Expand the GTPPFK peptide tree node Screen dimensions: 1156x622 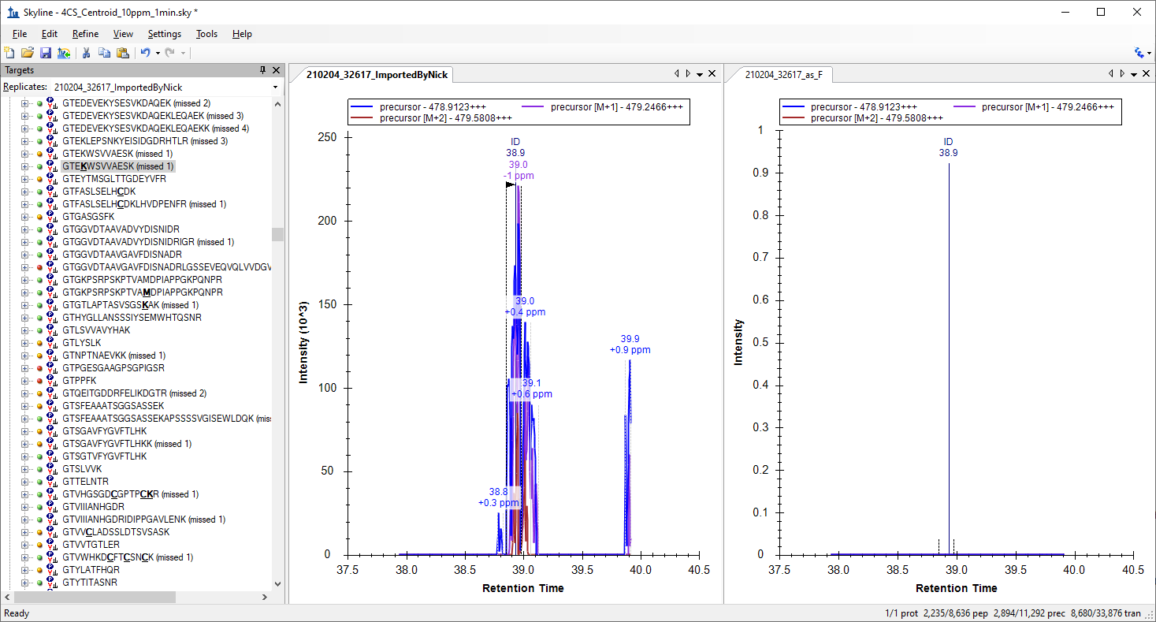24,381
